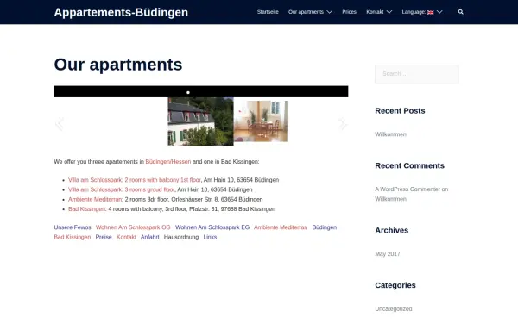518x323 pixels.
Task: Open Willkommen under Recent Posts
Action: [x=390, y=134]
